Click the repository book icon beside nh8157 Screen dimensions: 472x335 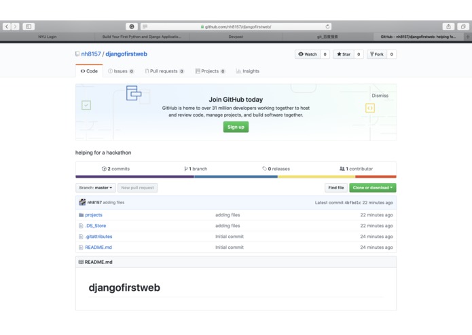[x=77, y=54]
